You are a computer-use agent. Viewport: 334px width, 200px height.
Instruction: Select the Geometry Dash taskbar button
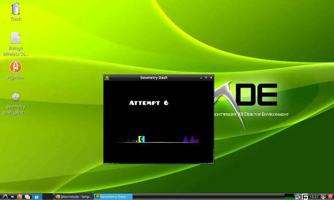point(113,197)
